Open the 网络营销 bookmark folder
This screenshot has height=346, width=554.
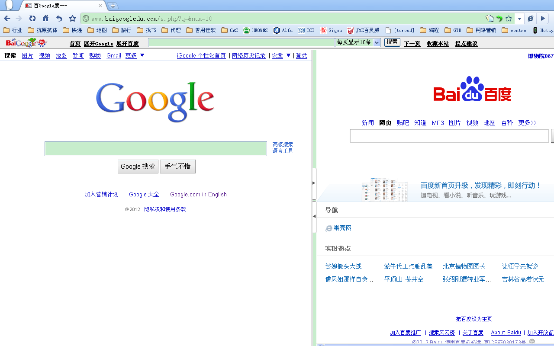click(x=481, y=30)
